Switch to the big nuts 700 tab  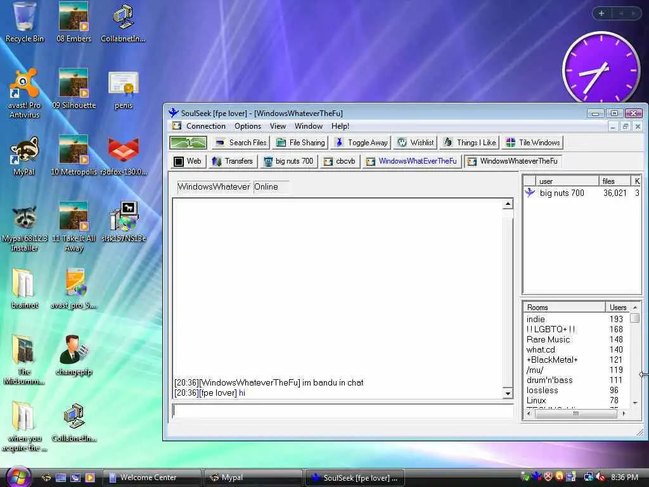[288, 161]
